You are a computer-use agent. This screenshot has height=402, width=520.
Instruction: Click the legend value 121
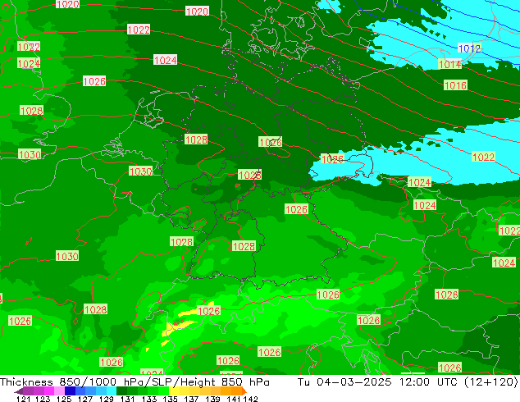(x=23, y=399)
